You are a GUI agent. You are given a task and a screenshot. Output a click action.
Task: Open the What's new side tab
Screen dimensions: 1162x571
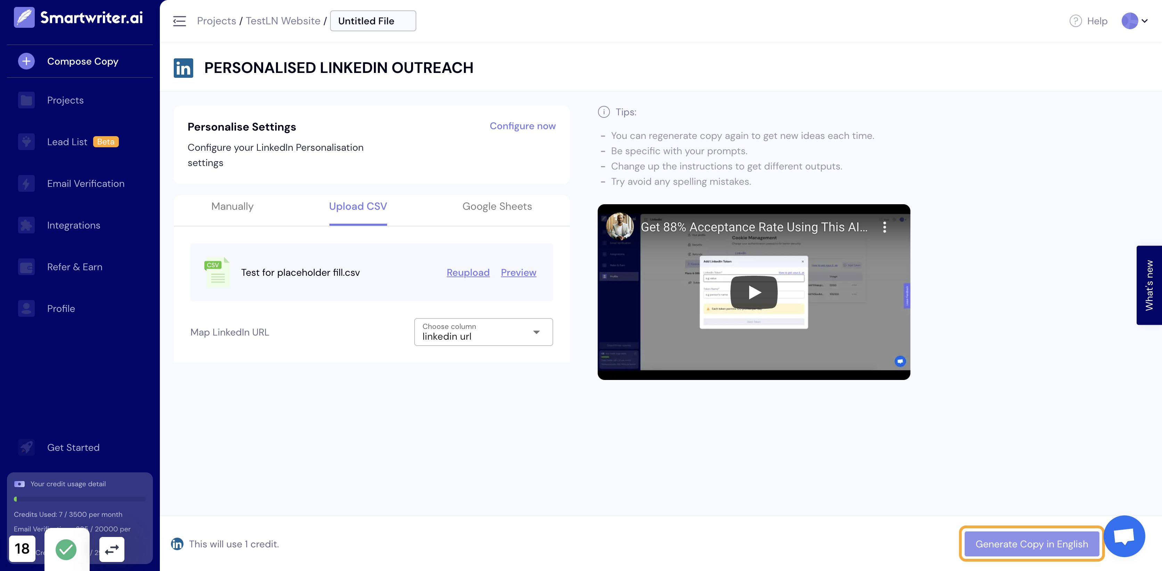pos(1149,285)
